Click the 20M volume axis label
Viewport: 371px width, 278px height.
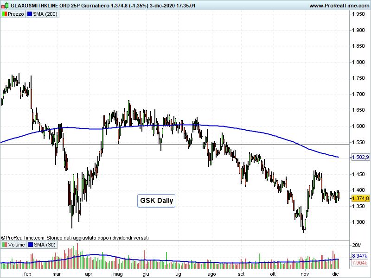point(357,245)
